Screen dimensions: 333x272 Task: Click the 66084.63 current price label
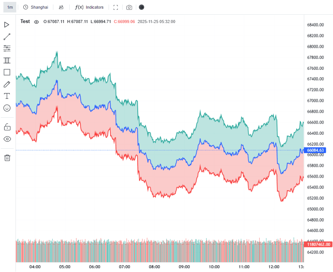[x=316, y=150]
